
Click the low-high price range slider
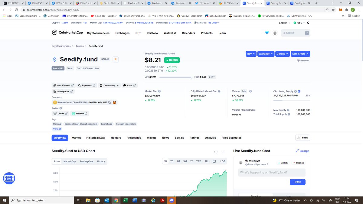(x=175, y=77)
